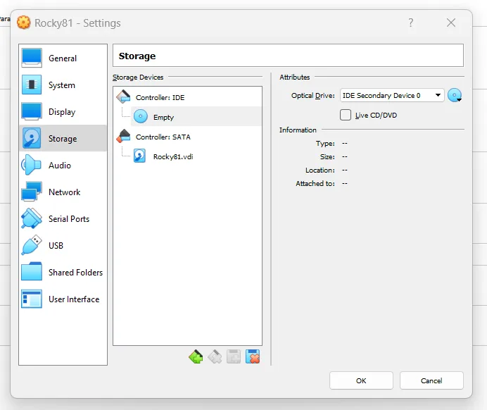Click the User Interface icon in sidebar
This screenshot has height=410, width=487.
(32, 299)
